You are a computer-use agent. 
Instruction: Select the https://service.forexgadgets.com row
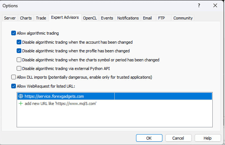(115, 96)
